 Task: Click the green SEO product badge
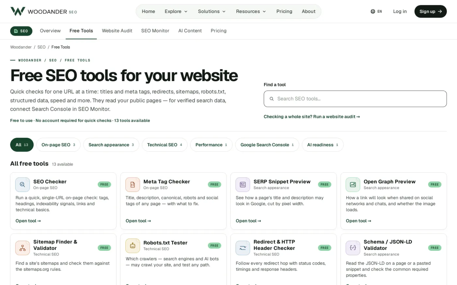tap(21, 31)
